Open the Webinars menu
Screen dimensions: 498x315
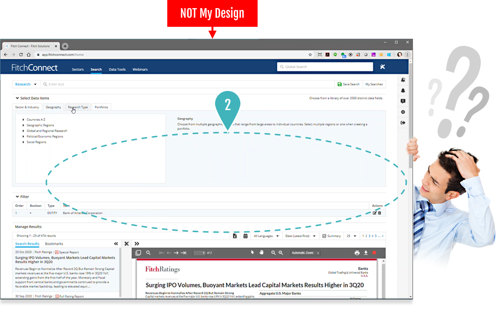click(140, 70)
